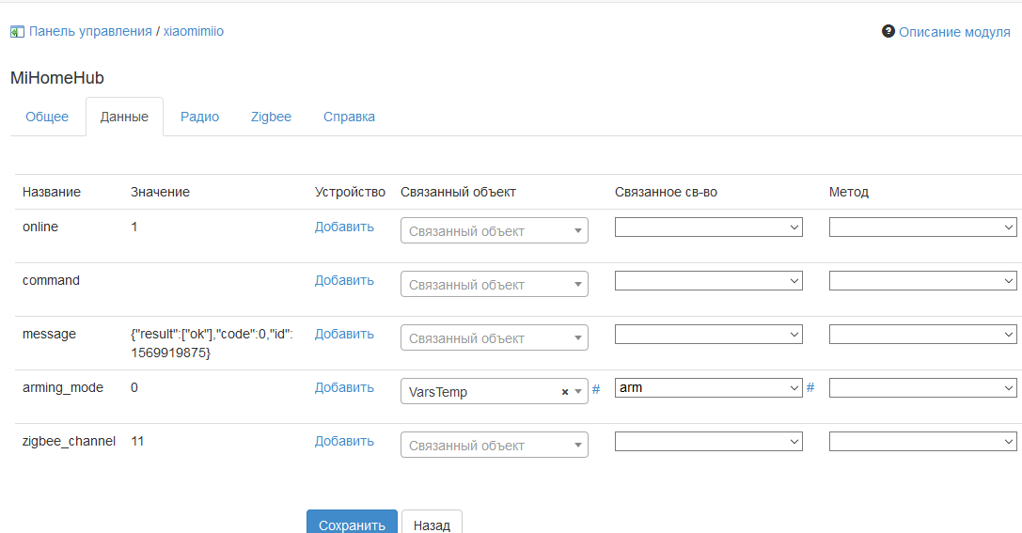The image size is (1022, 533).
Task: Open the Панель управления breadcrumb link
Action: click(90, 32)
